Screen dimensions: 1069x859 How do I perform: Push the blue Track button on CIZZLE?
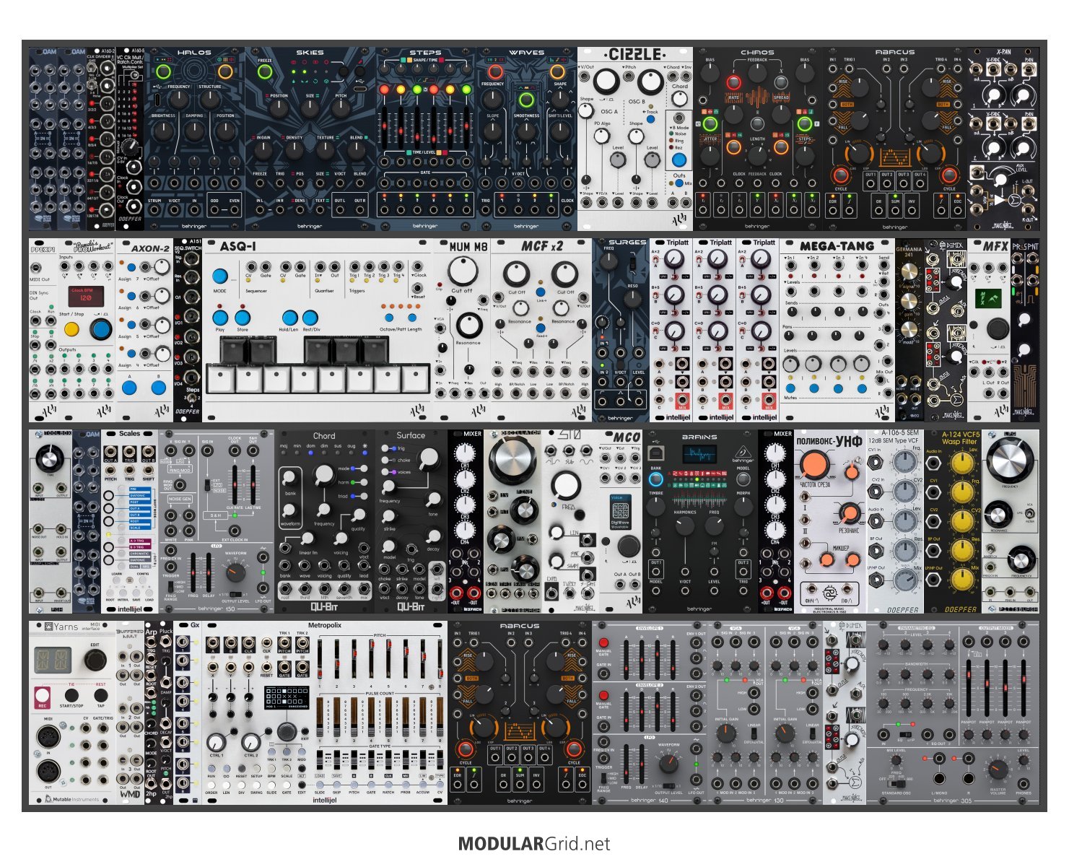click(650, 118)
